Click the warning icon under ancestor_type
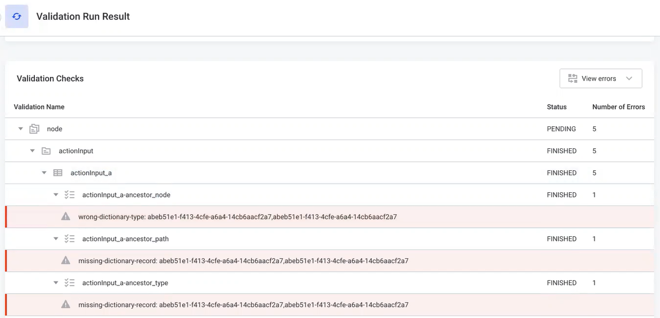 point(66,305)
